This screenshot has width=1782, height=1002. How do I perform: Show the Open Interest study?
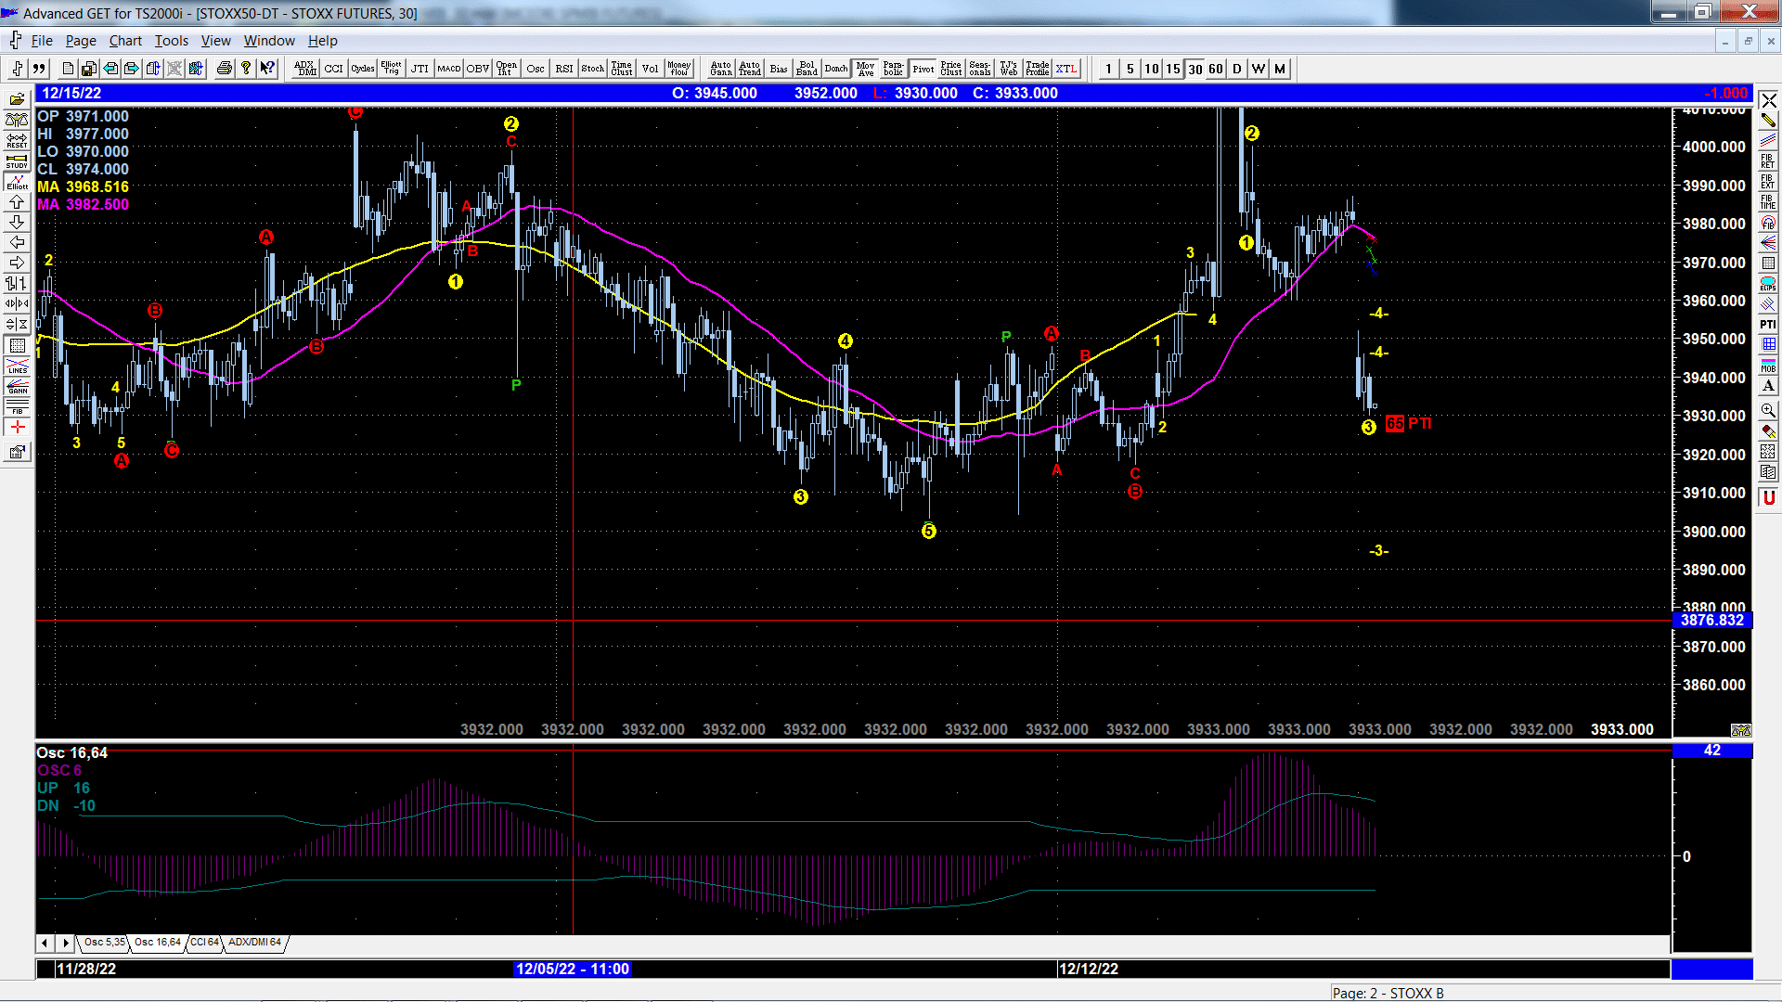pos(507,69)
